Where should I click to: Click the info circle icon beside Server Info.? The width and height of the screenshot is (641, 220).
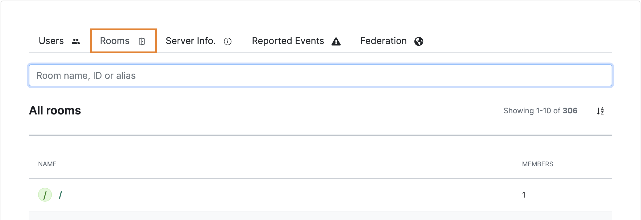point(228,42)
